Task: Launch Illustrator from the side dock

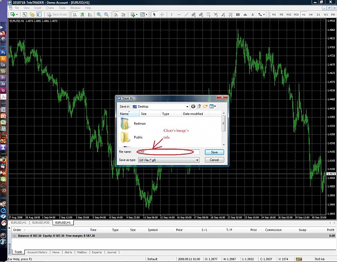Action: tap(3, 59)
